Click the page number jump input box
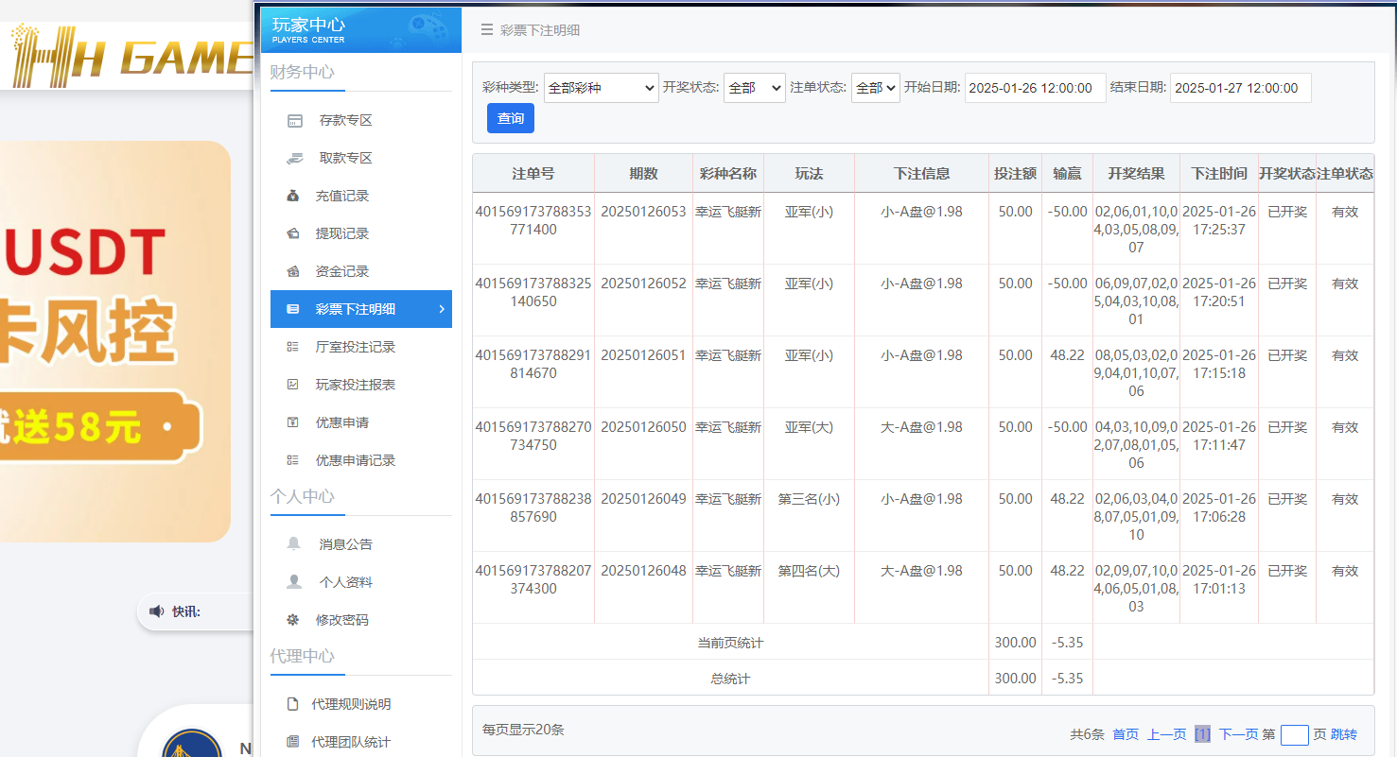The image size is (1397, 757). [x=1293, y=734]
